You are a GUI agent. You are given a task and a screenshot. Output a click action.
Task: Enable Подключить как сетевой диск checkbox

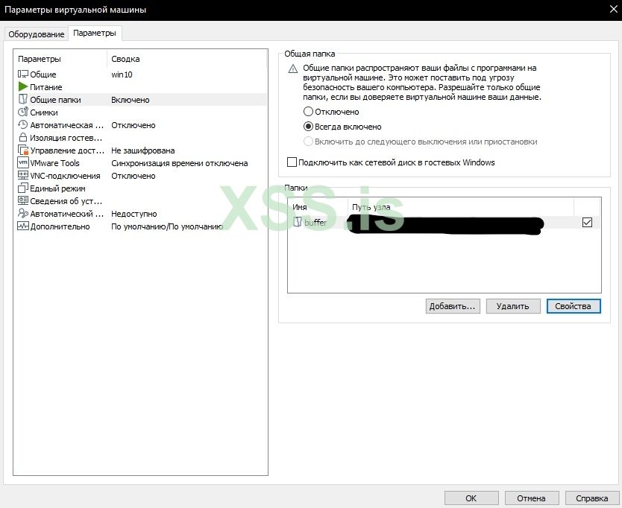pyautogui.click(x=292, y=162)
